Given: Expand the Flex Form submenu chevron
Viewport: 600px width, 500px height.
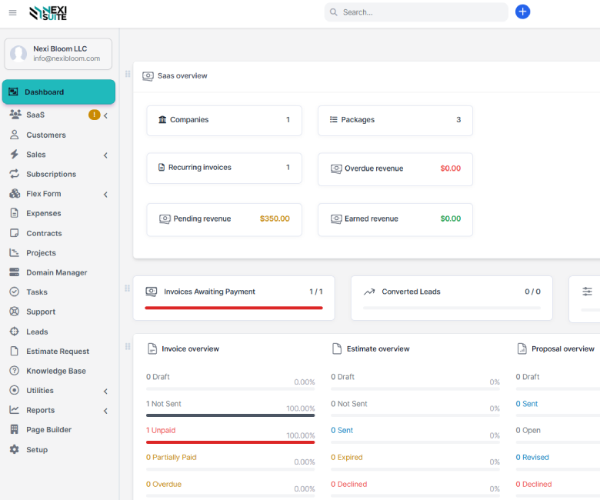Looking at the screenshot, I should click(x=105, y=195).
